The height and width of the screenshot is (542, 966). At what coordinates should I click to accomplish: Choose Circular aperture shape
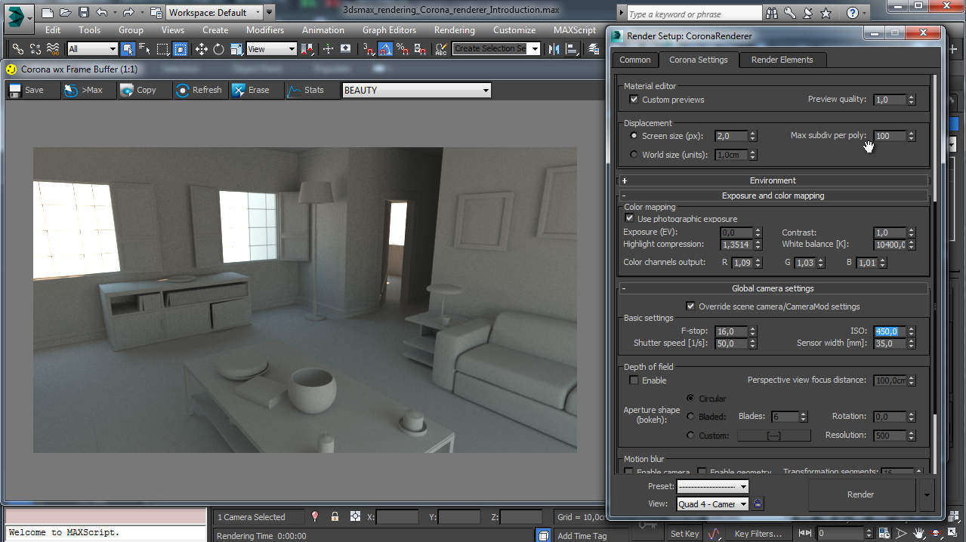690,398
